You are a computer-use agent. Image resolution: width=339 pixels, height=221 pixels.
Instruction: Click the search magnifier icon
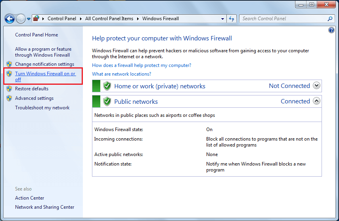click(330, 19)
